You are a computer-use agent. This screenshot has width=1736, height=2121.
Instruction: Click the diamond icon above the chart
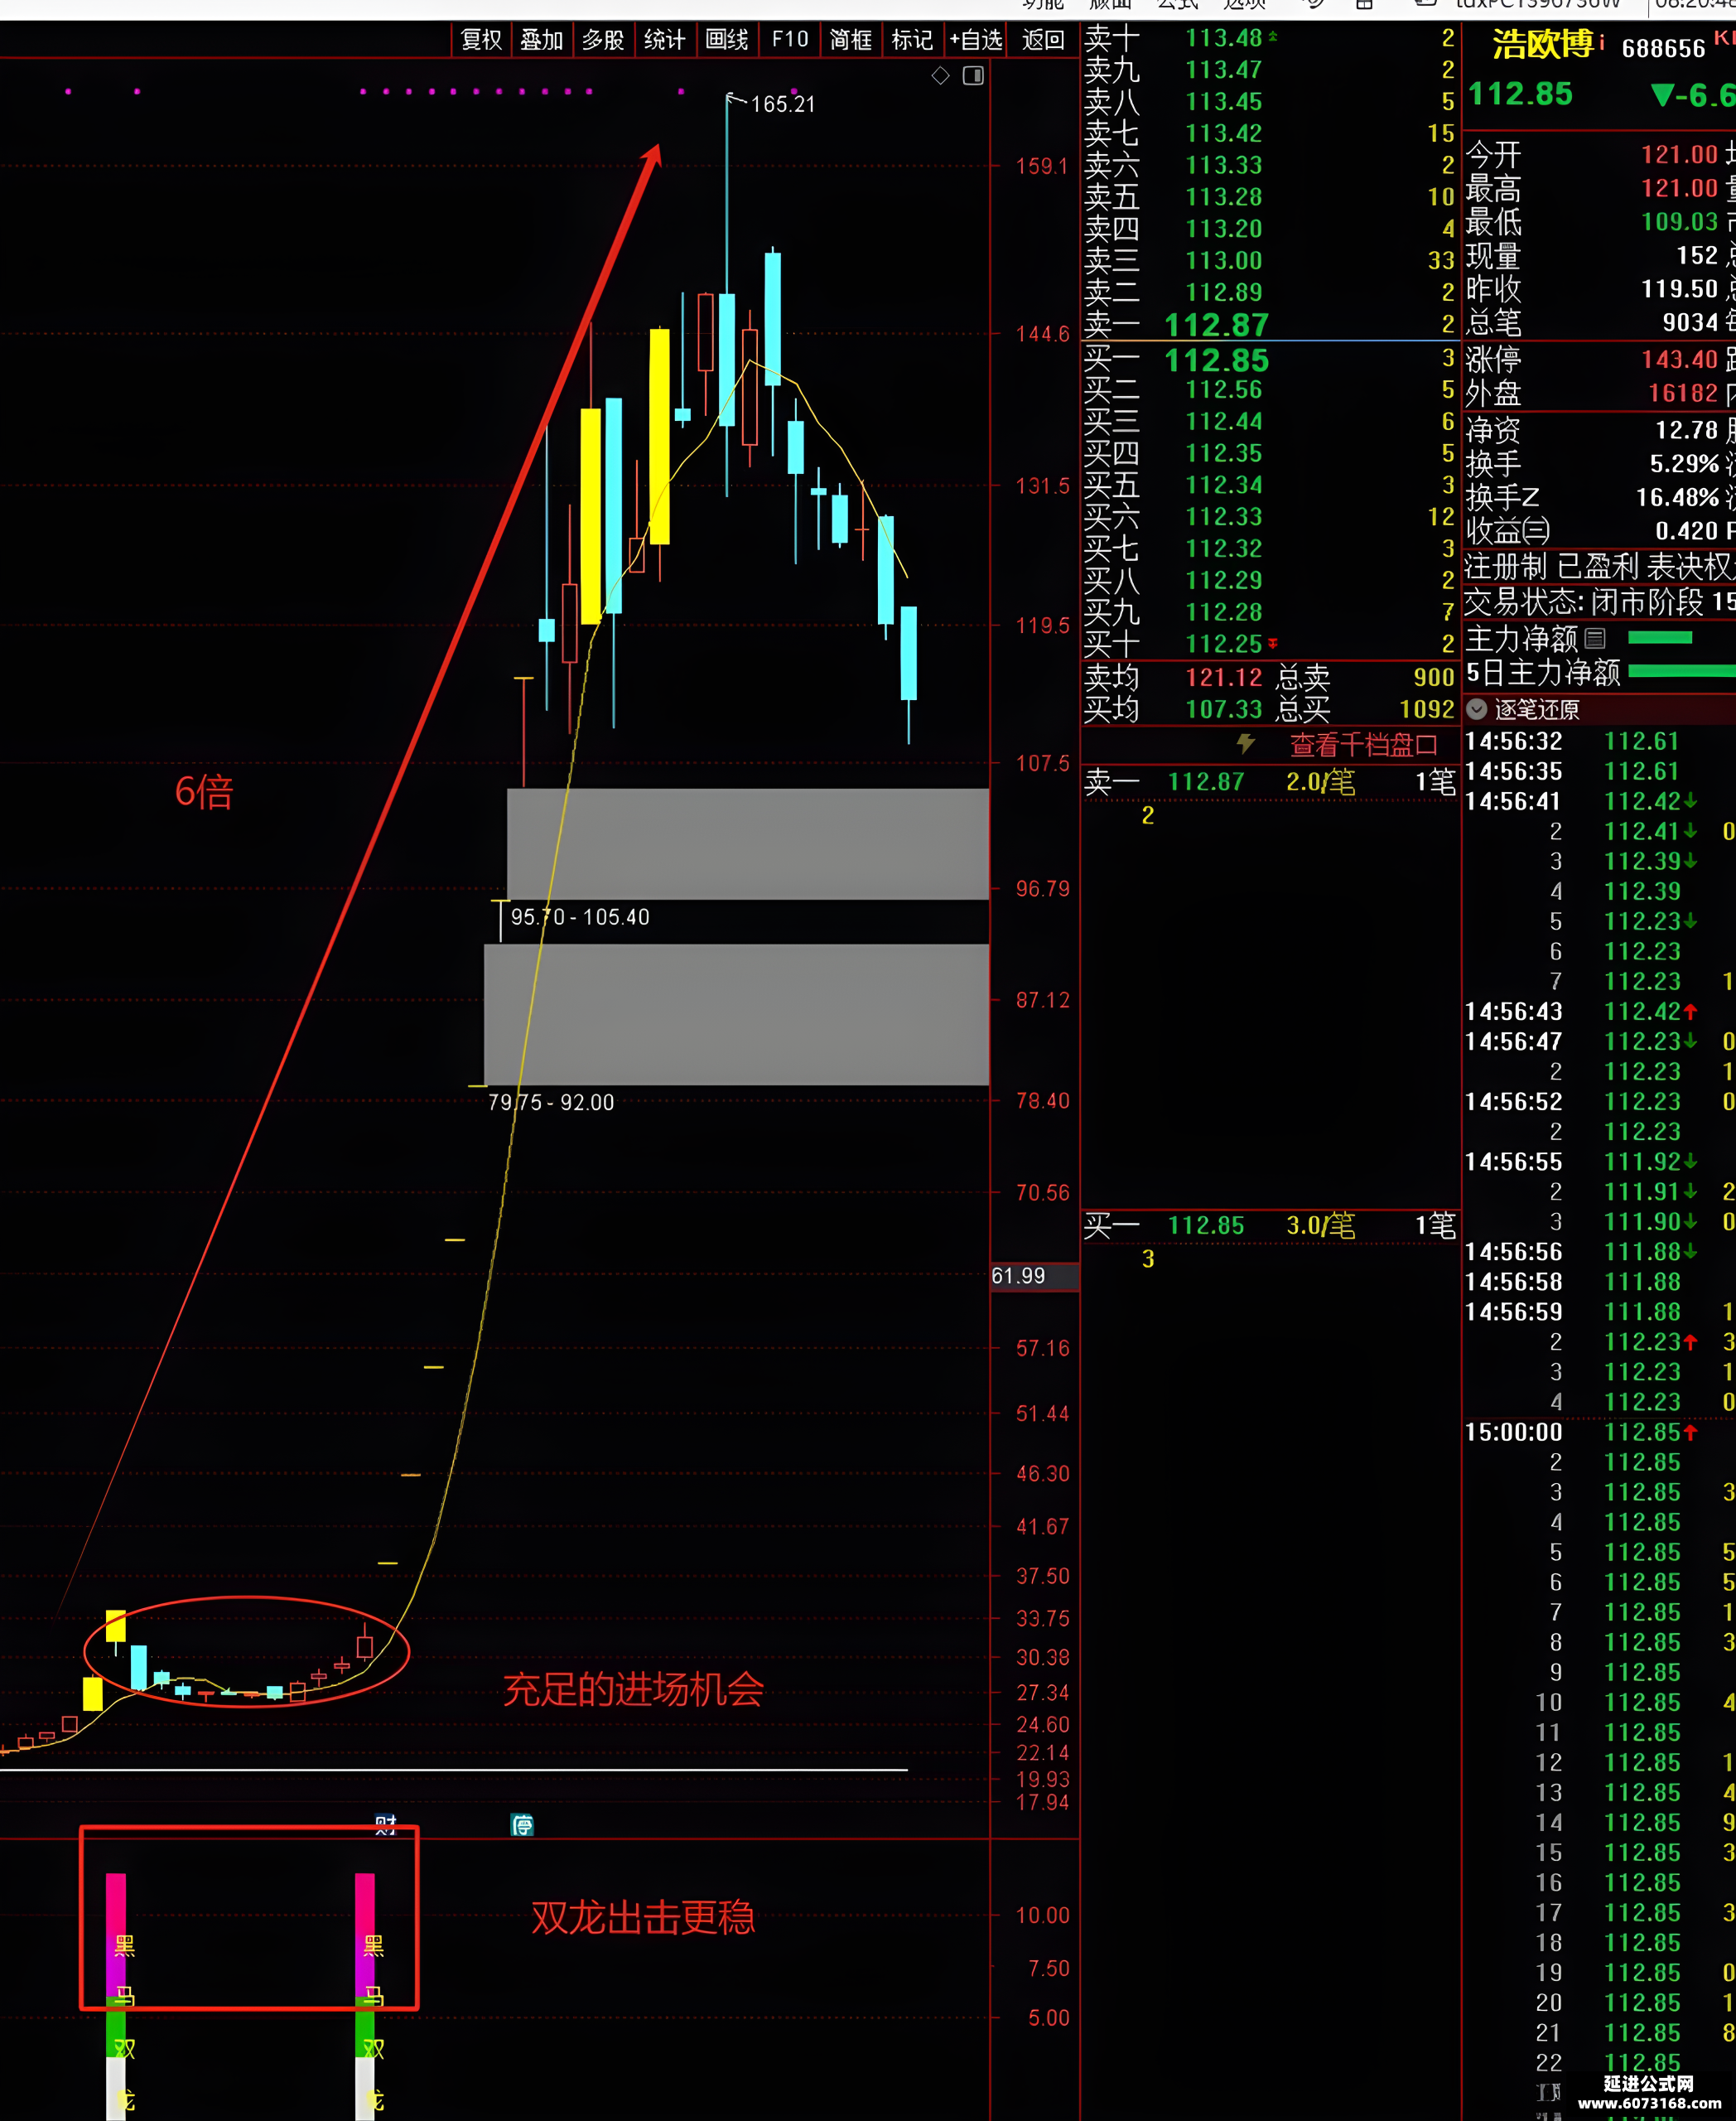[940, 76]
